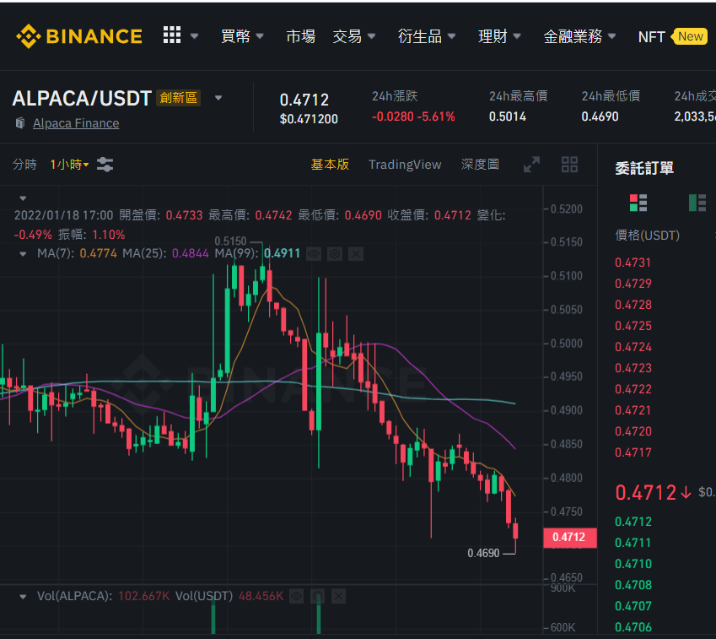The width and height of the screenshot is (716, 639).
Task: Open chart settings sliders icon
Action: pyautogui.click(x=105, y=164)
